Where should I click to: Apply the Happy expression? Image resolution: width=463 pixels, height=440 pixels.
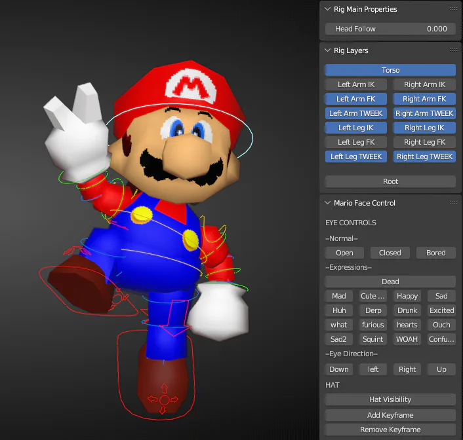[407, 296]
